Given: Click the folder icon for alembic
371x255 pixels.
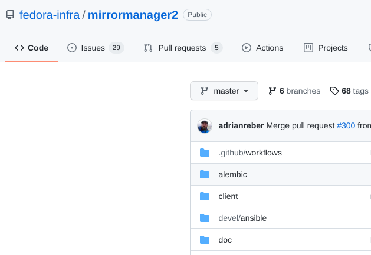Looking at the screenshot, I should pyautogui.click(x=205, y=174).
